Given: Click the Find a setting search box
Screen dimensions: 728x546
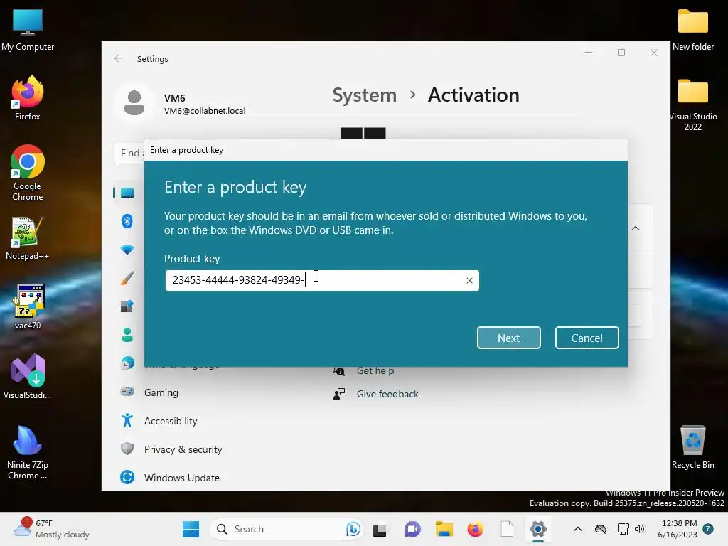Looking at the screenshot, I should (129, 153).
